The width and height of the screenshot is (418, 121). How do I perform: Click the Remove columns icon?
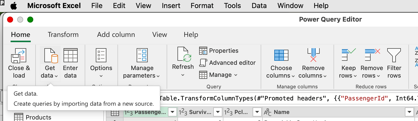click(x=313, y=55)
